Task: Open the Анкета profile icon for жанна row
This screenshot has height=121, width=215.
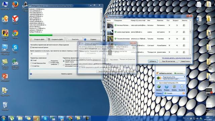Action: 184,32
